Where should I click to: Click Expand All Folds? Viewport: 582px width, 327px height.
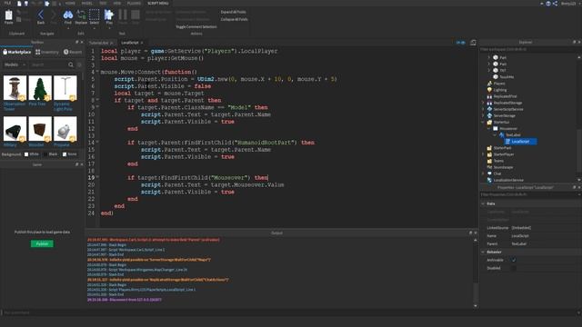(234, 12)
